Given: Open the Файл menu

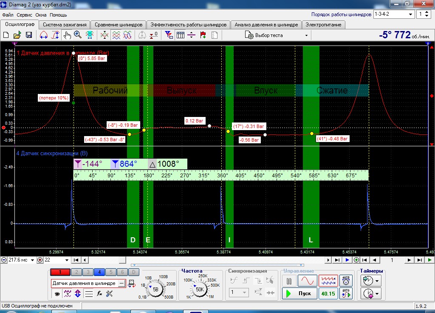Looking at the screenshot, I should (x=8, y=15).
